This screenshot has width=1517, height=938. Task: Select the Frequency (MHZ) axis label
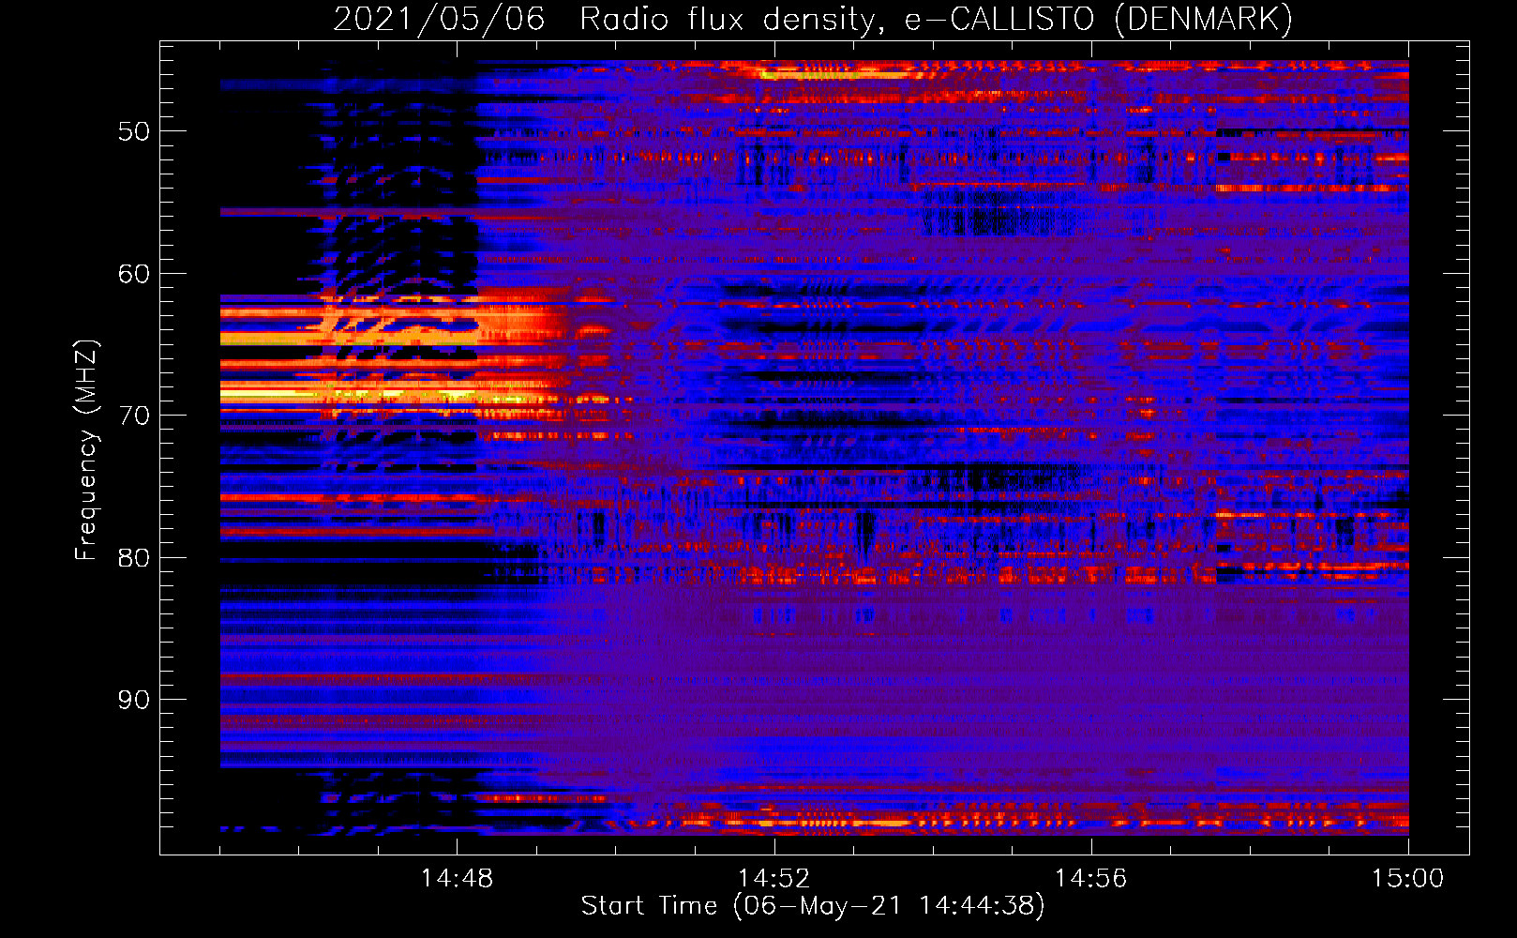[85, 449]
